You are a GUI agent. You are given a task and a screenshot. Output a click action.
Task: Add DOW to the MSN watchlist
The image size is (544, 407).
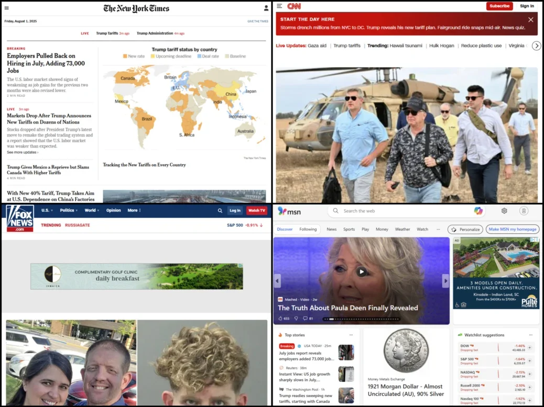pyautogui.click(x=530, y=347)
